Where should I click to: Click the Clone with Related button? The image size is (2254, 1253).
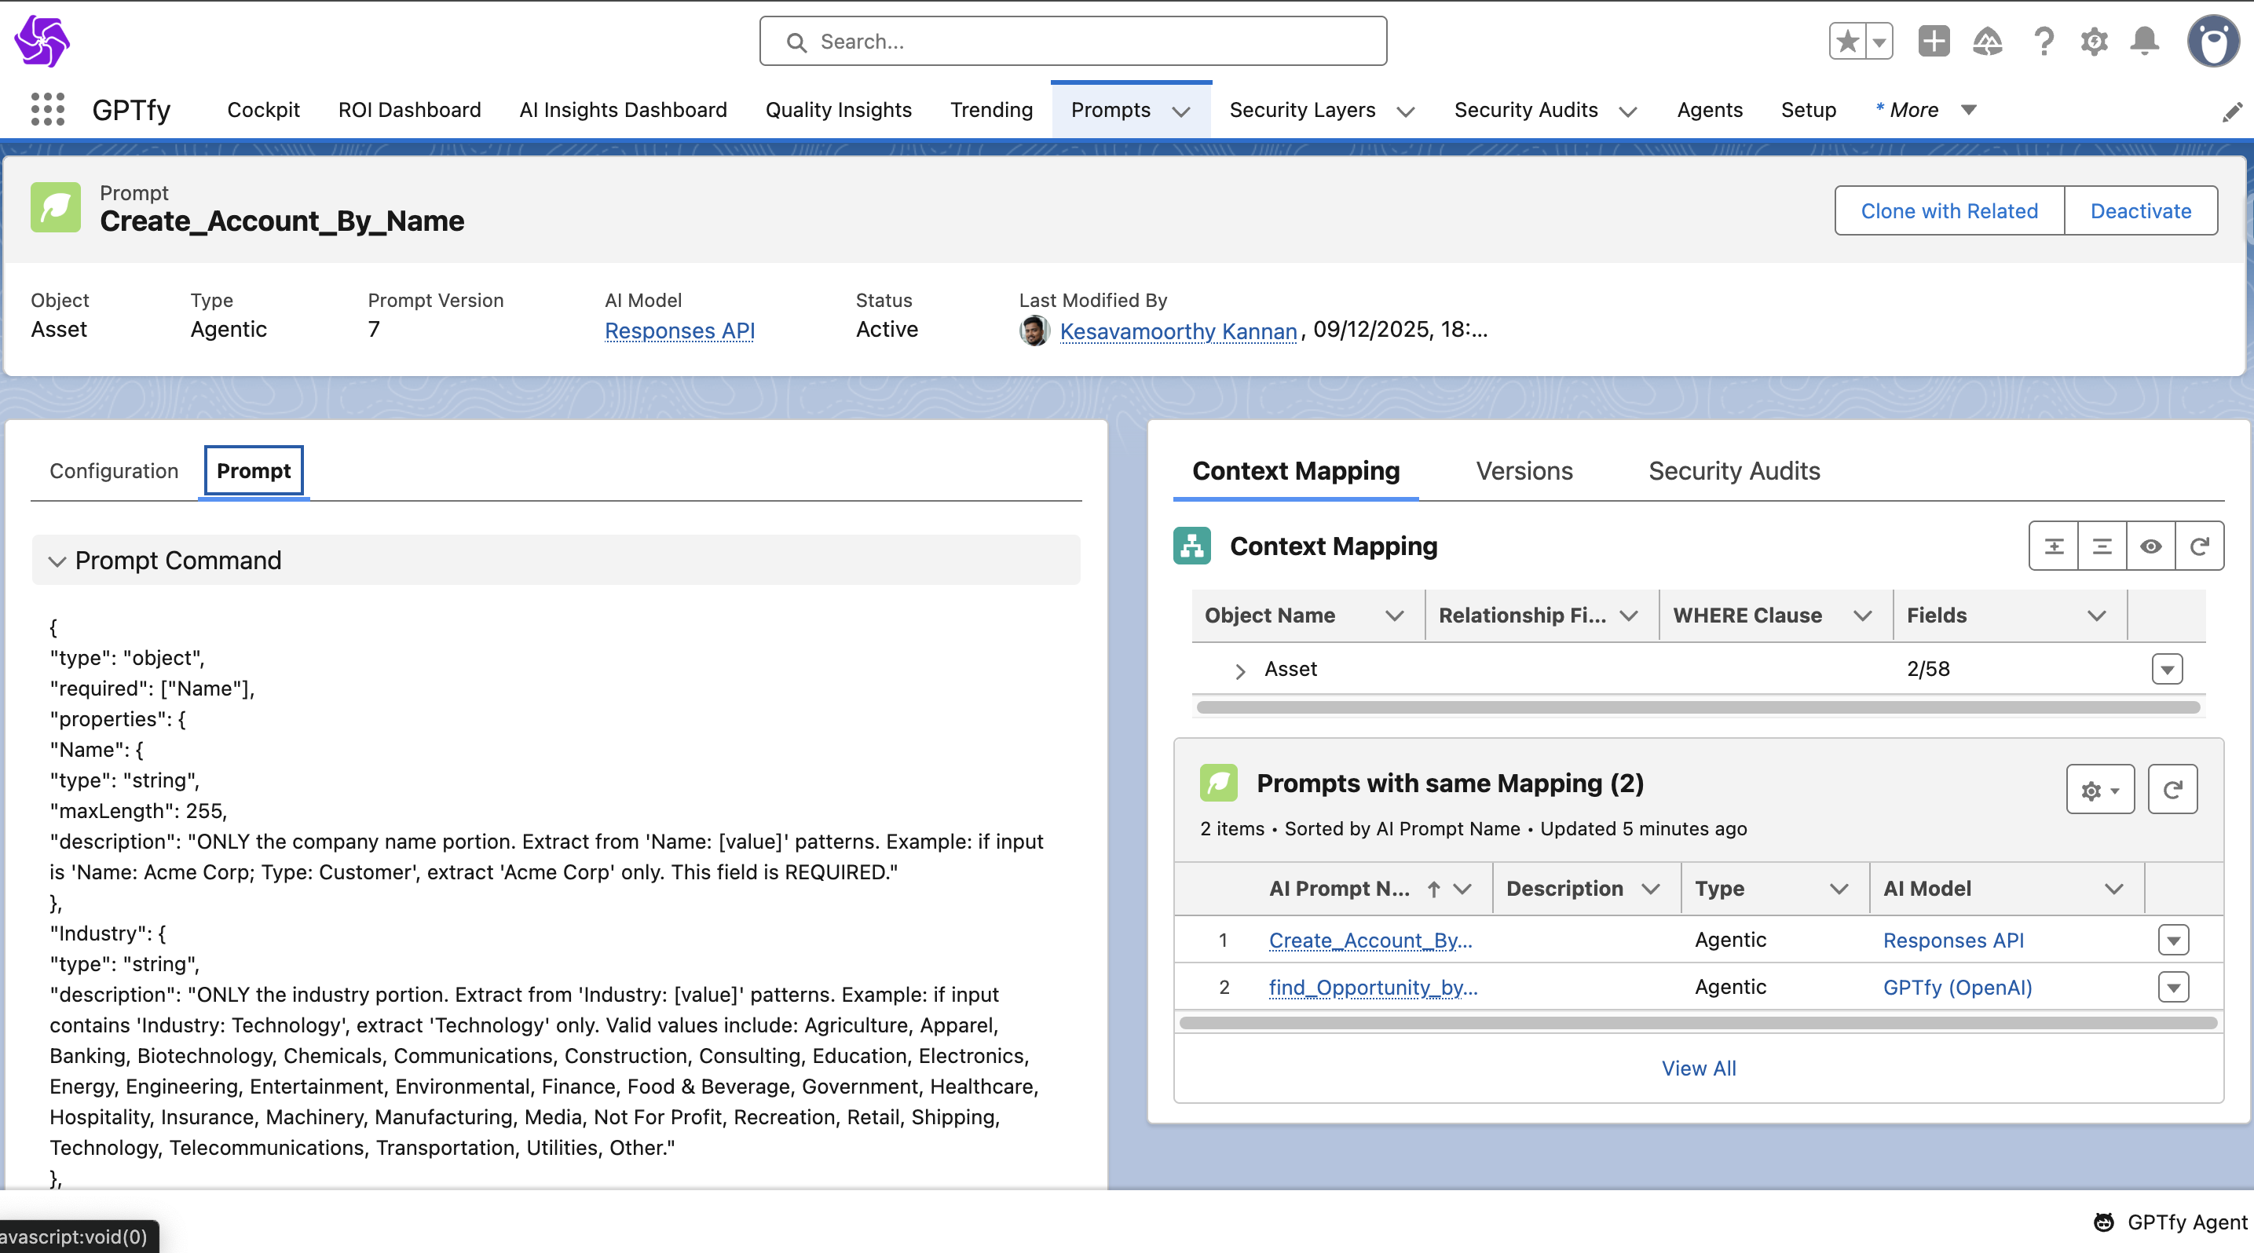[x=1948, y=210]
